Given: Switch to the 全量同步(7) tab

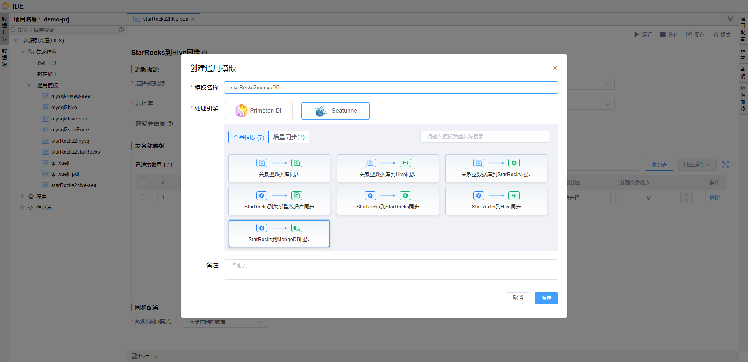Looking at the screenshot, I should (249, 137).
